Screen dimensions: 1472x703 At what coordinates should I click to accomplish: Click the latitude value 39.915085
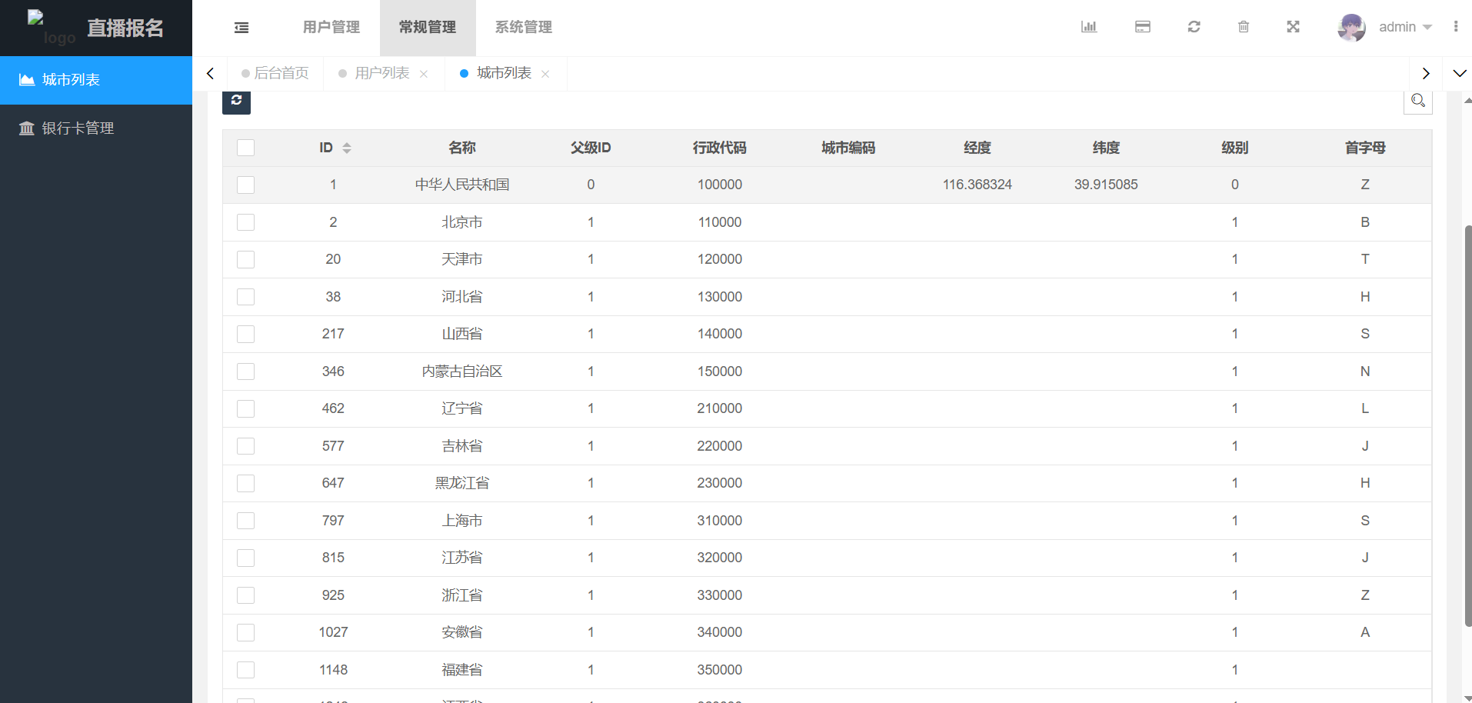1106,185
